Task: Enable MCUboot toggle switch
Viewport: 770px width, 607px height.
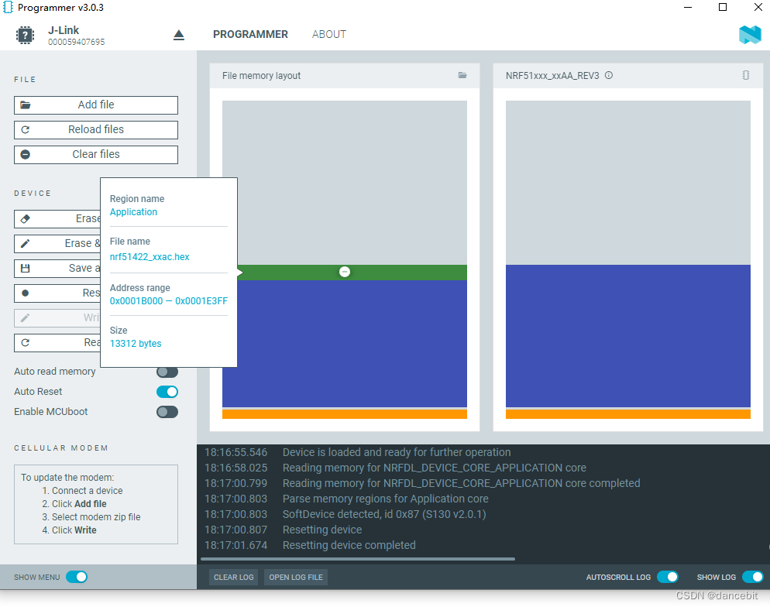Action: (167, 412)
